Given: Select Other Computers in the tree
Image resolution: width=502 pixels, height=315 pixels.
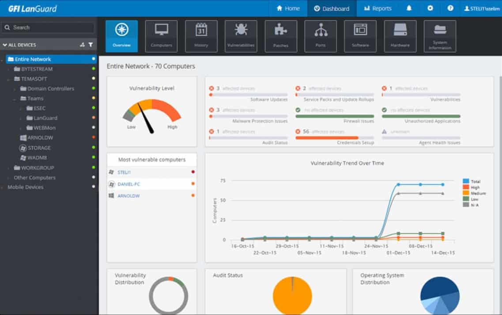Looking at the screenshot, I should point(34,177).
